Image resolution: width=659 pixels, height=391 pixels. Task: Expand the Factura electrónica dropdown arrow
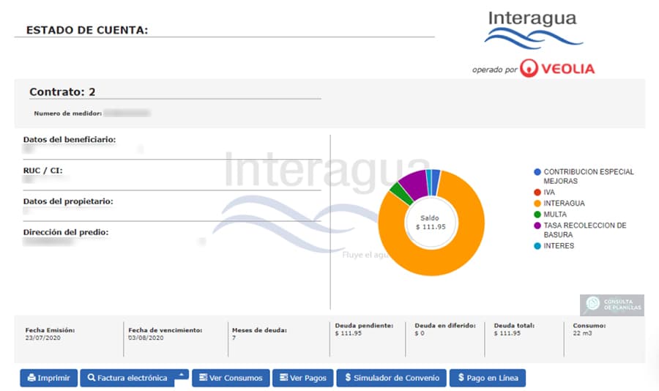pos(182,374)
